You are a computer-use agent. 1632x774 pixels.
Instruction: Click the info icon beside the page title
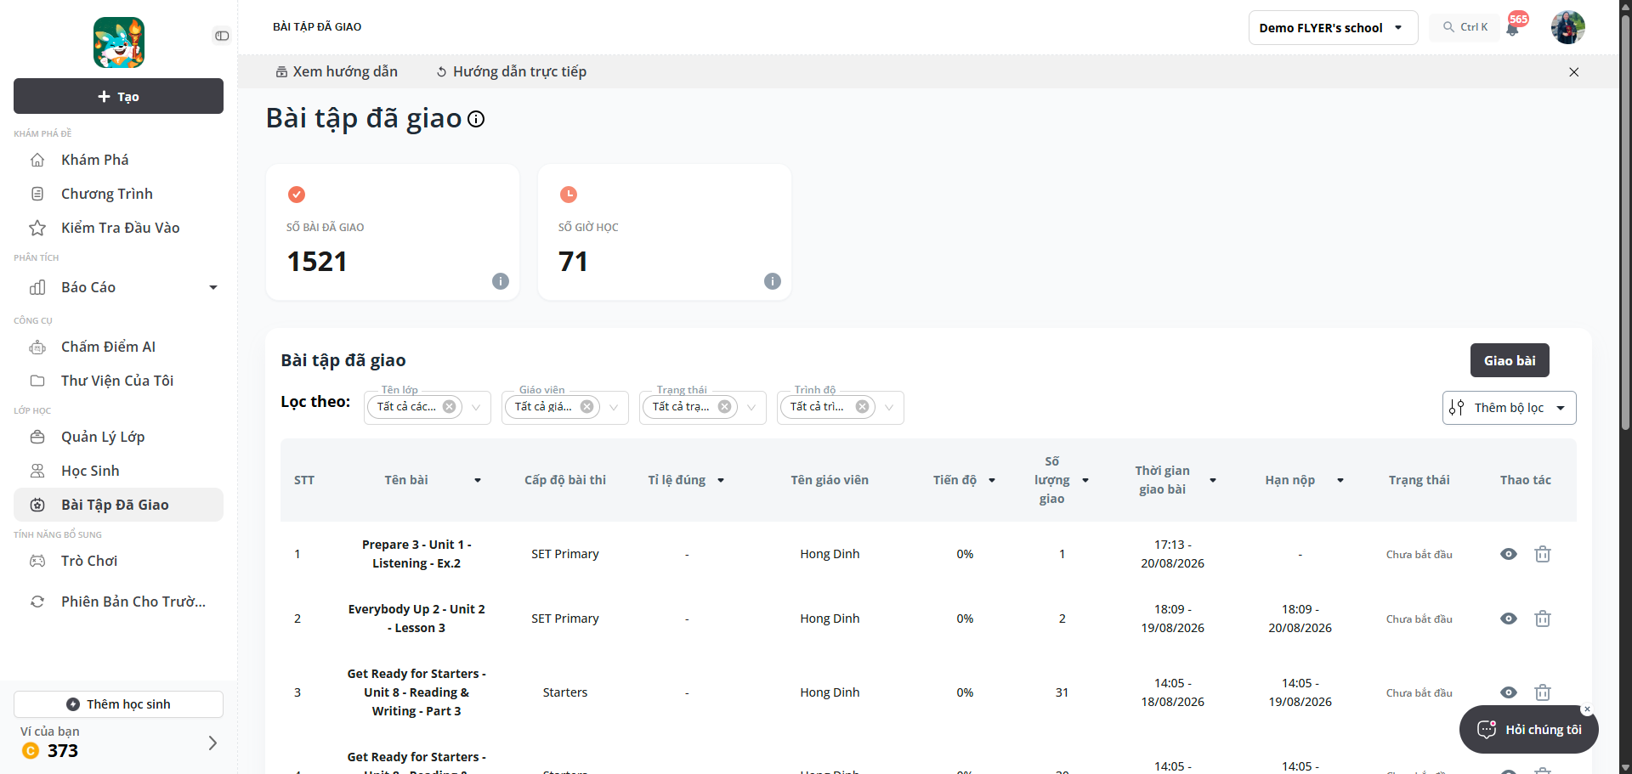point(476,119)
